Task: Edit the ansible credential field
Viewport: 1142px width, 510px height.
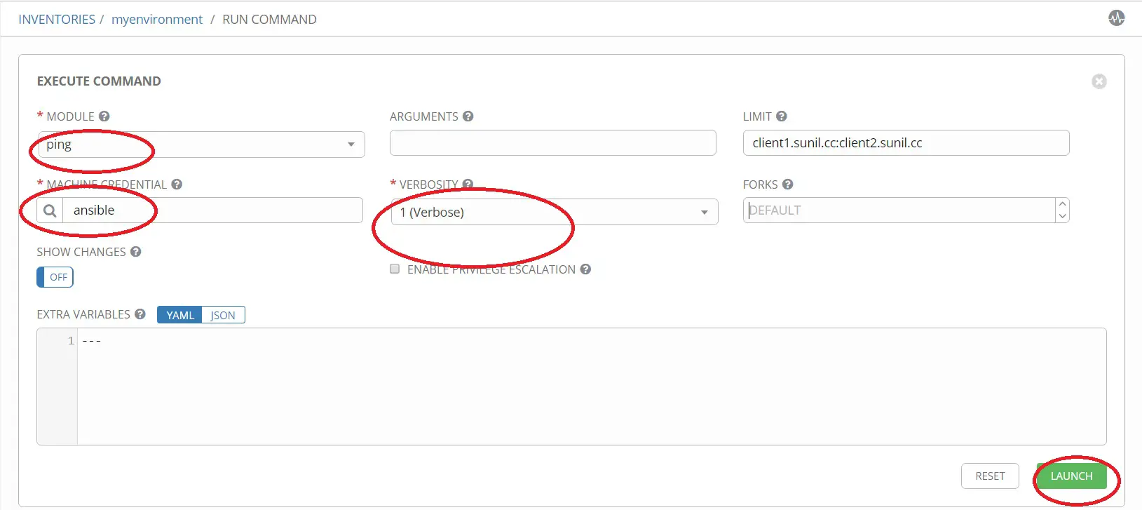Action: [x=212, y=210]
